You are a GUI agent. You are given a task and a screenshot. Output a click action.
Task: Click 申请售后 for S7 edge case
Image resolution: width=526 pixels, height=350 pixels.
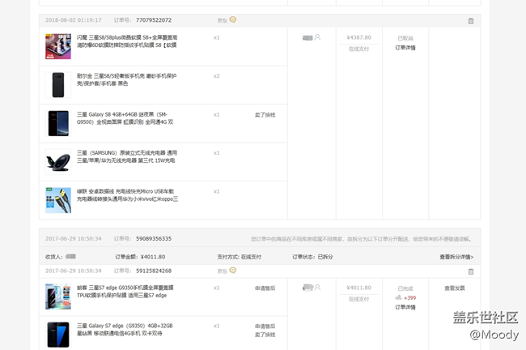tap(265, 288)
